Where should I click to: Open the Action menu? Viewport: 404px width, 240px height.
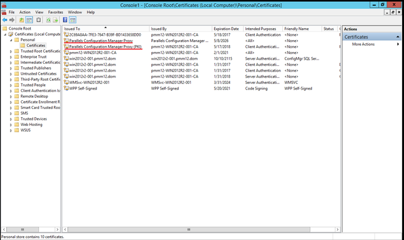click(24, 12)
